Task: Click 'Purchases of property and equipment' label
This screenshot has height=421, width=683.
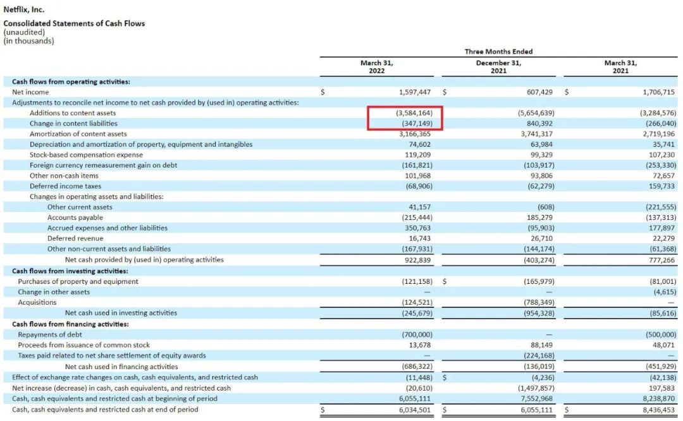Action: tap(78, 282)
